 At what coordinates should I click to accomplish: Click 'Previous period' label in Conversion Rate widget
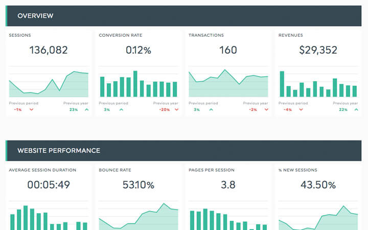[x=113, y=103]
